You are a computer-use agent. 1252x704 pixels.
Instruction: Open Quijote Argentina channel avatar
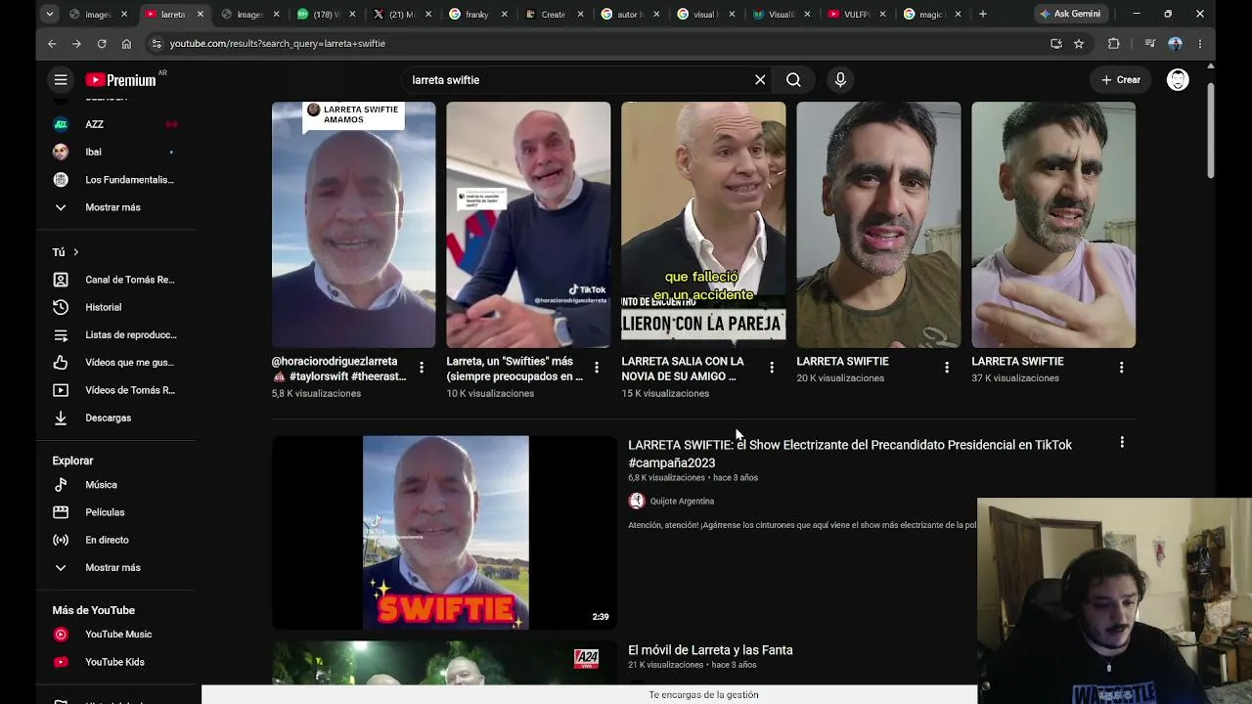(x=637, y=501)
